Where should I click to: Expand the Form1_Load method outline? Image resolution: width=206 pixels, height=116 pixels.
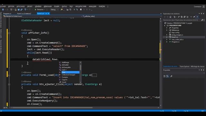click(9, 75)
